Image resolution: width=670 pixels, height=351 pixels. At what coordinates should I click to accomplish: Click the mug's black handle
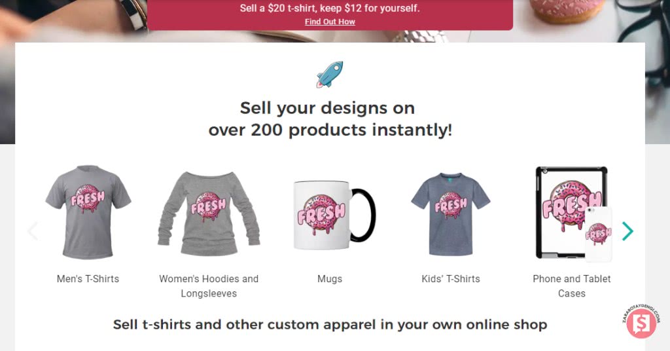click(x=364, y=215)
